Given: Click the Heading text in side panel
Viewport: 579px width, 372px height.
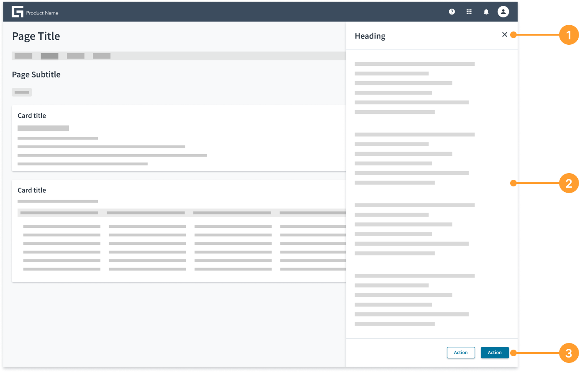Looking at the screenshot, I should point(370,36).
